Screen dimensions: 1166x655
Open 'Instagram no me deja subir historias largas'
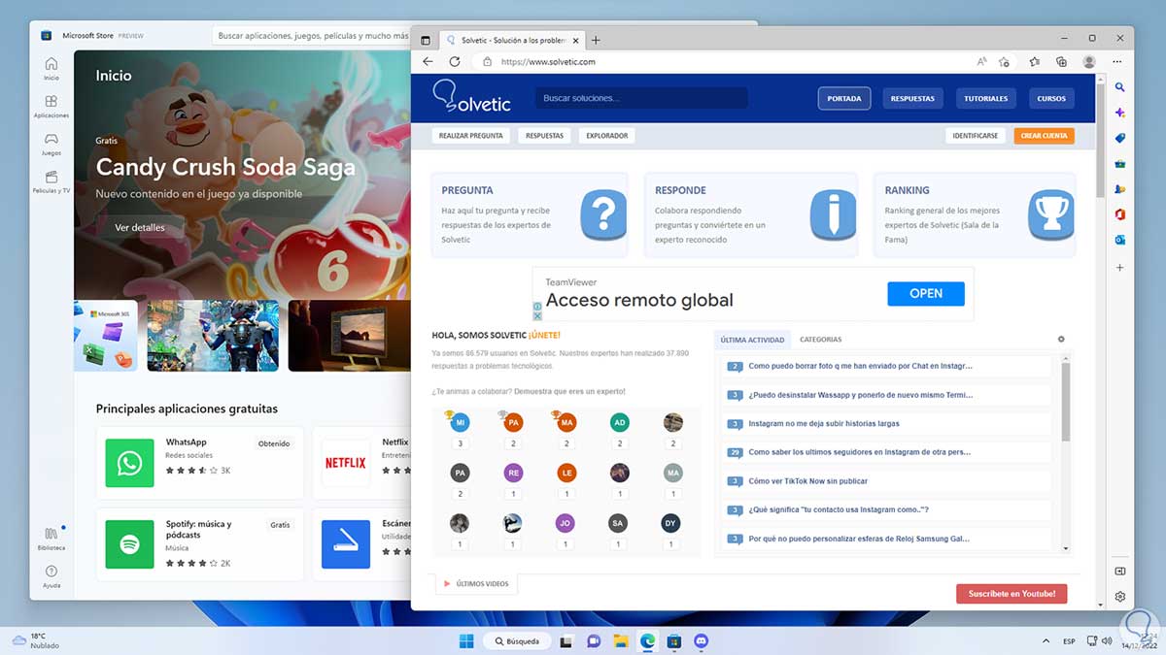point(824,424)
